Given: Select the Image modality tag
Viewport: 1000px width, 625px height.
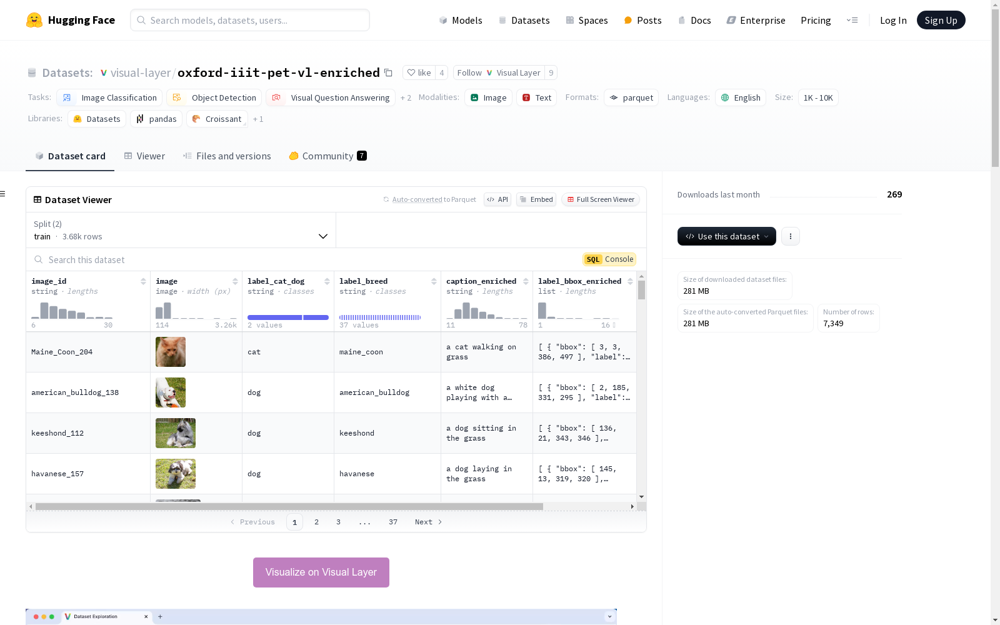Looking at the screenshot, I should (488, 97).
